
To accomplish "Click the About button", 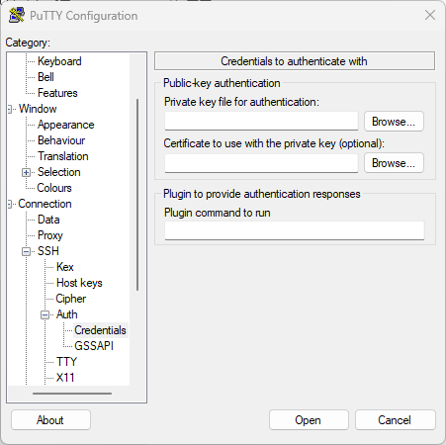I will point(50,420).
